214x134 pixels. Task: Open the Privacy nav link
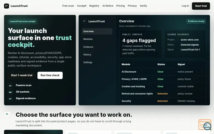[x=132, y=6]
